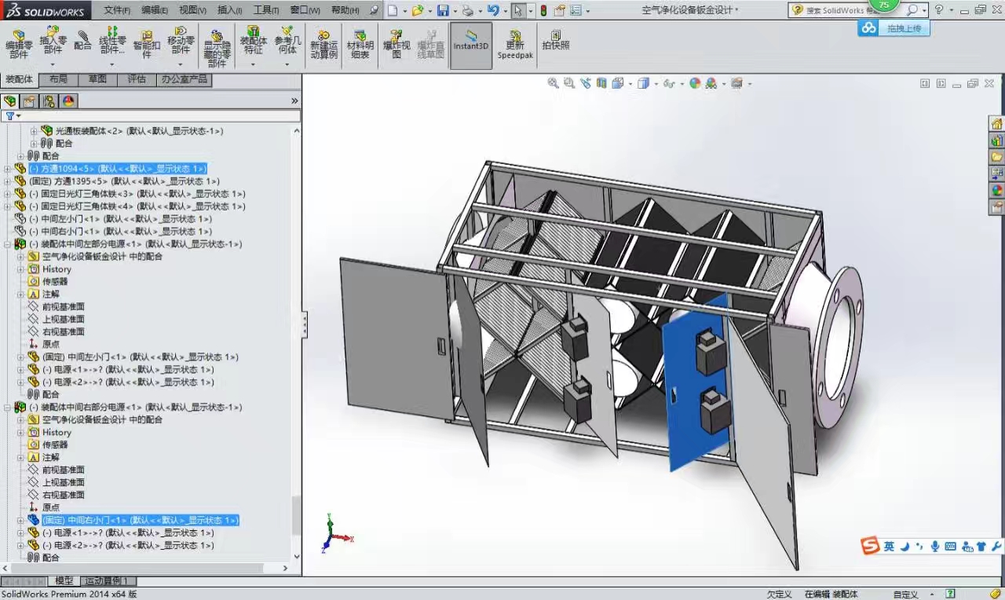Open the 插入(I) menu
Image resolution: width=1005 pixels, height=600 pixels.
coord(230,10)
